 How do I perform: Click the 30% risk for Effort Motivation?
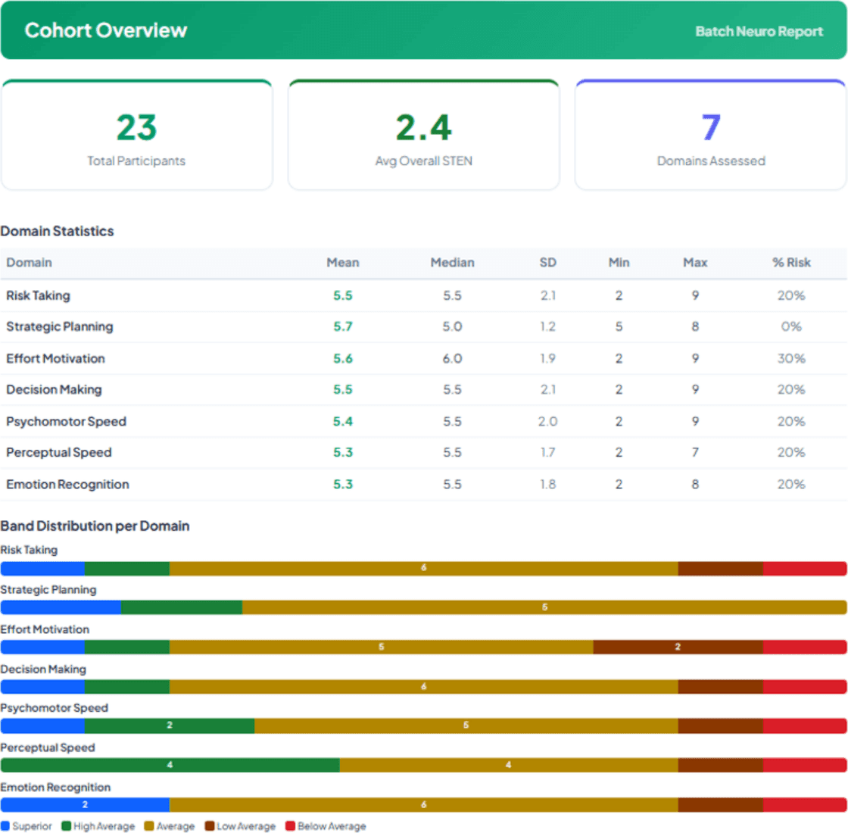coord(791,359)
